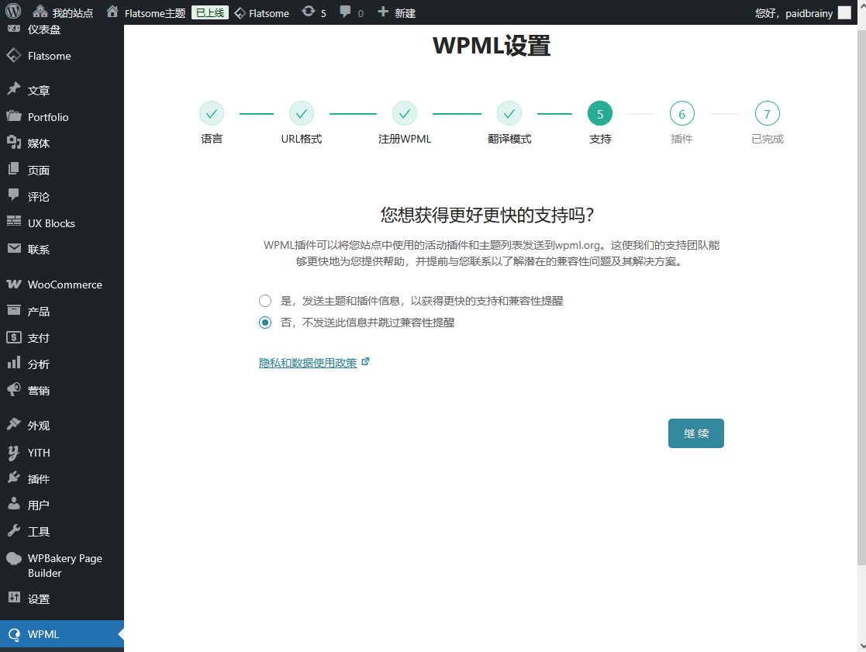Click current step 5 支持 circle
The image size is (866, 652).
coord(600,114)
